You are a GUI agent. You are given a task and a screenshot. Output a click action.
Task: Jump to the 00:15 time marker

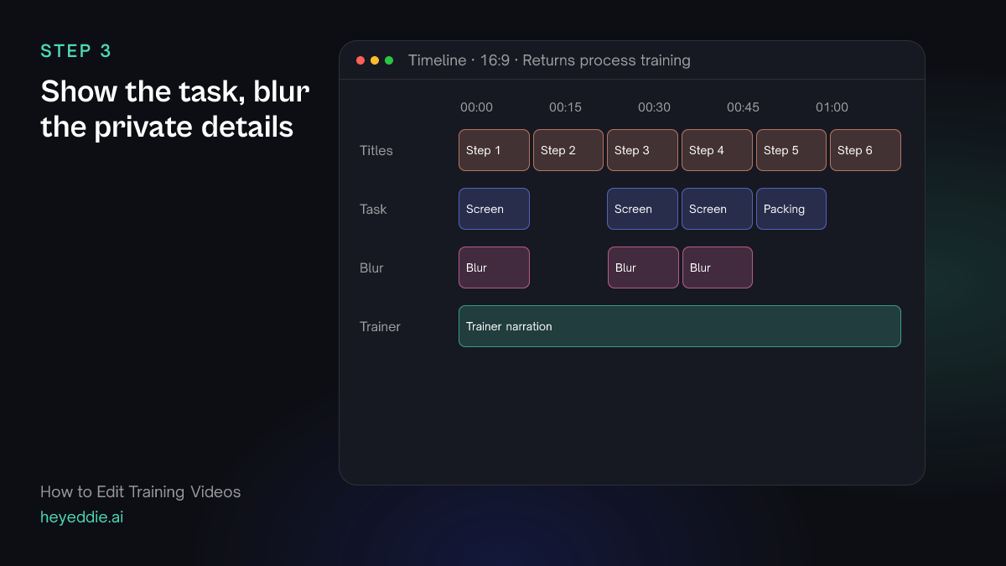coord(565,107)
